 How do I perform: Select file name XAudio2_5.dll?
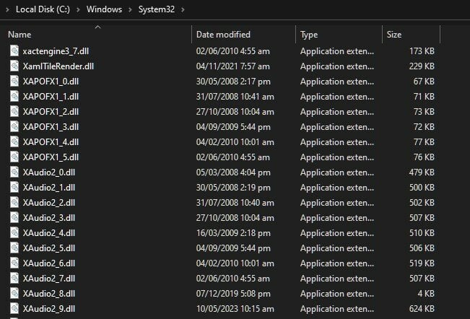49,248
